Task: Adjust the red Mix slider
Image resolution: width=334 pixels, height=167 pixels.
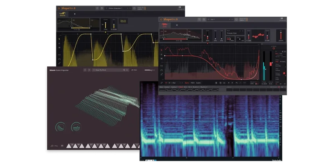Action: (x=281, y=35)
